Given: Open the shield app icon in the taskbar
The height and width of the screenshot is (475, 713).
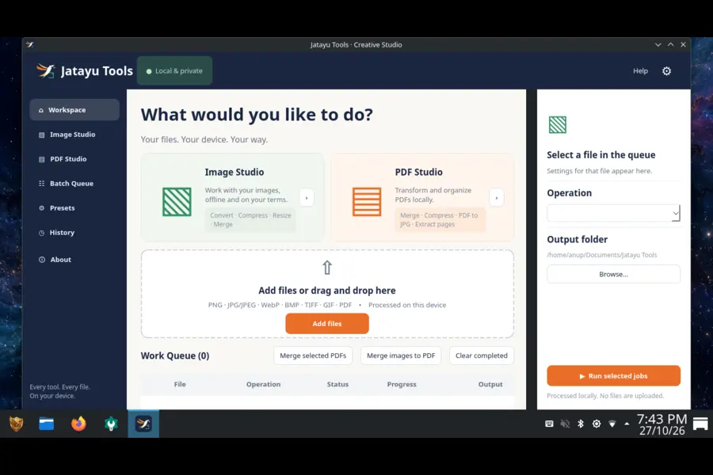Looking at the screenshot, I should click(x=17, y=424).
